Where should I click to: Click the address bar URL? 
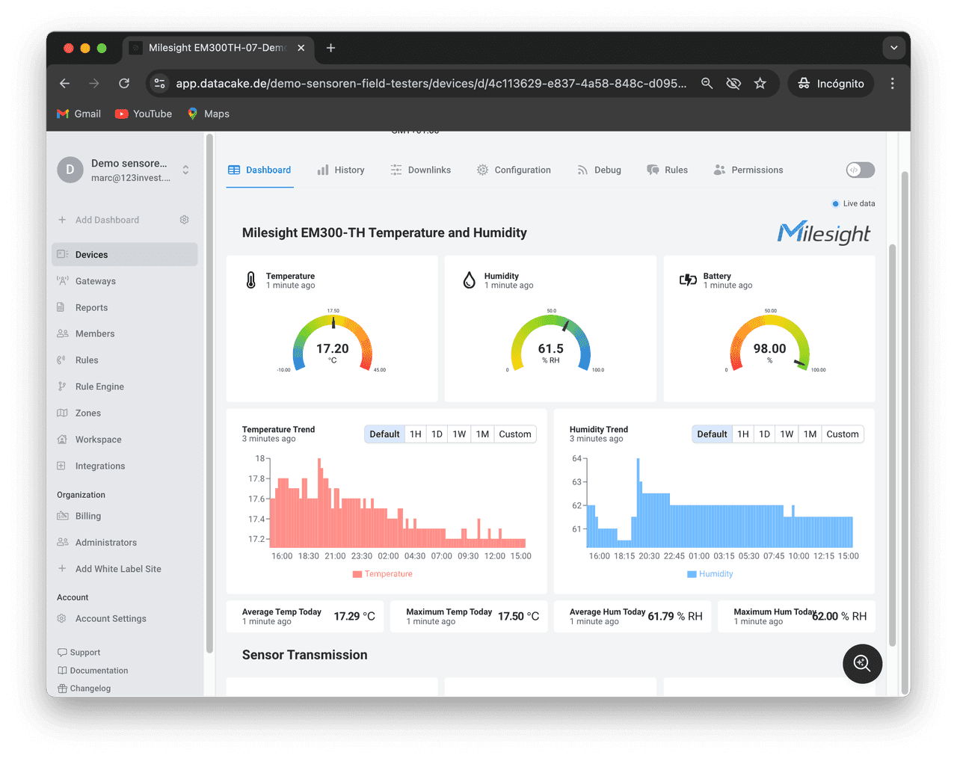[431, 84]
